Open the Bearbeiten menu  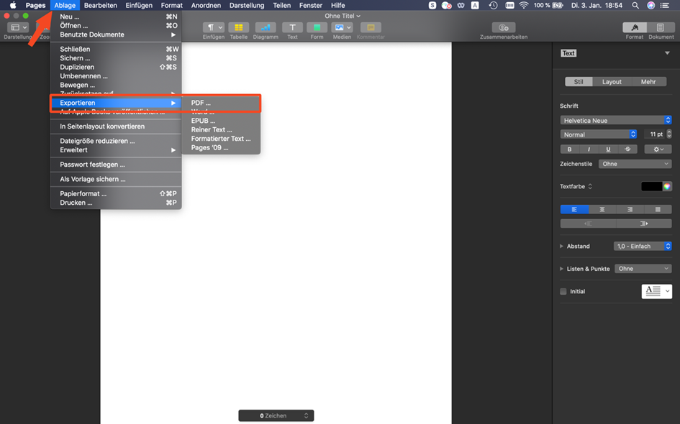click(x=101, y=5)
